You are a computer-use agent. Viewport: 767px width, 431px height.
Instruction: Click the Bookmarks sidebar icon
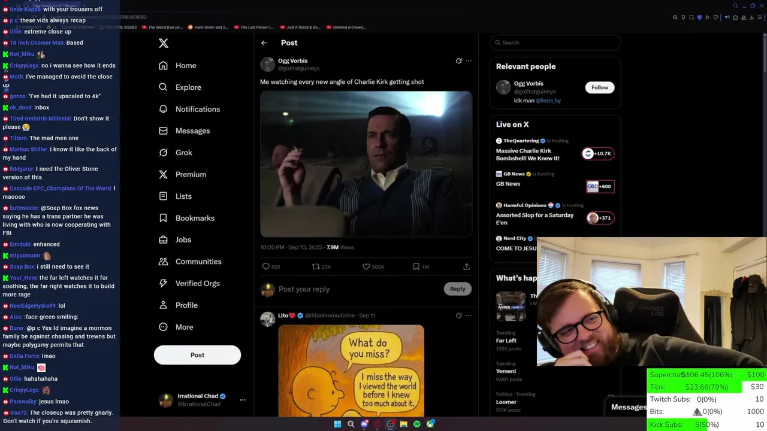pyautogui.click(x=163, y=218)
